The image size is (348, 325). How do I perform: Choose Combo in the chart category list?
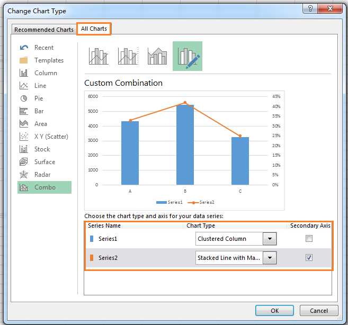(44, 187)
